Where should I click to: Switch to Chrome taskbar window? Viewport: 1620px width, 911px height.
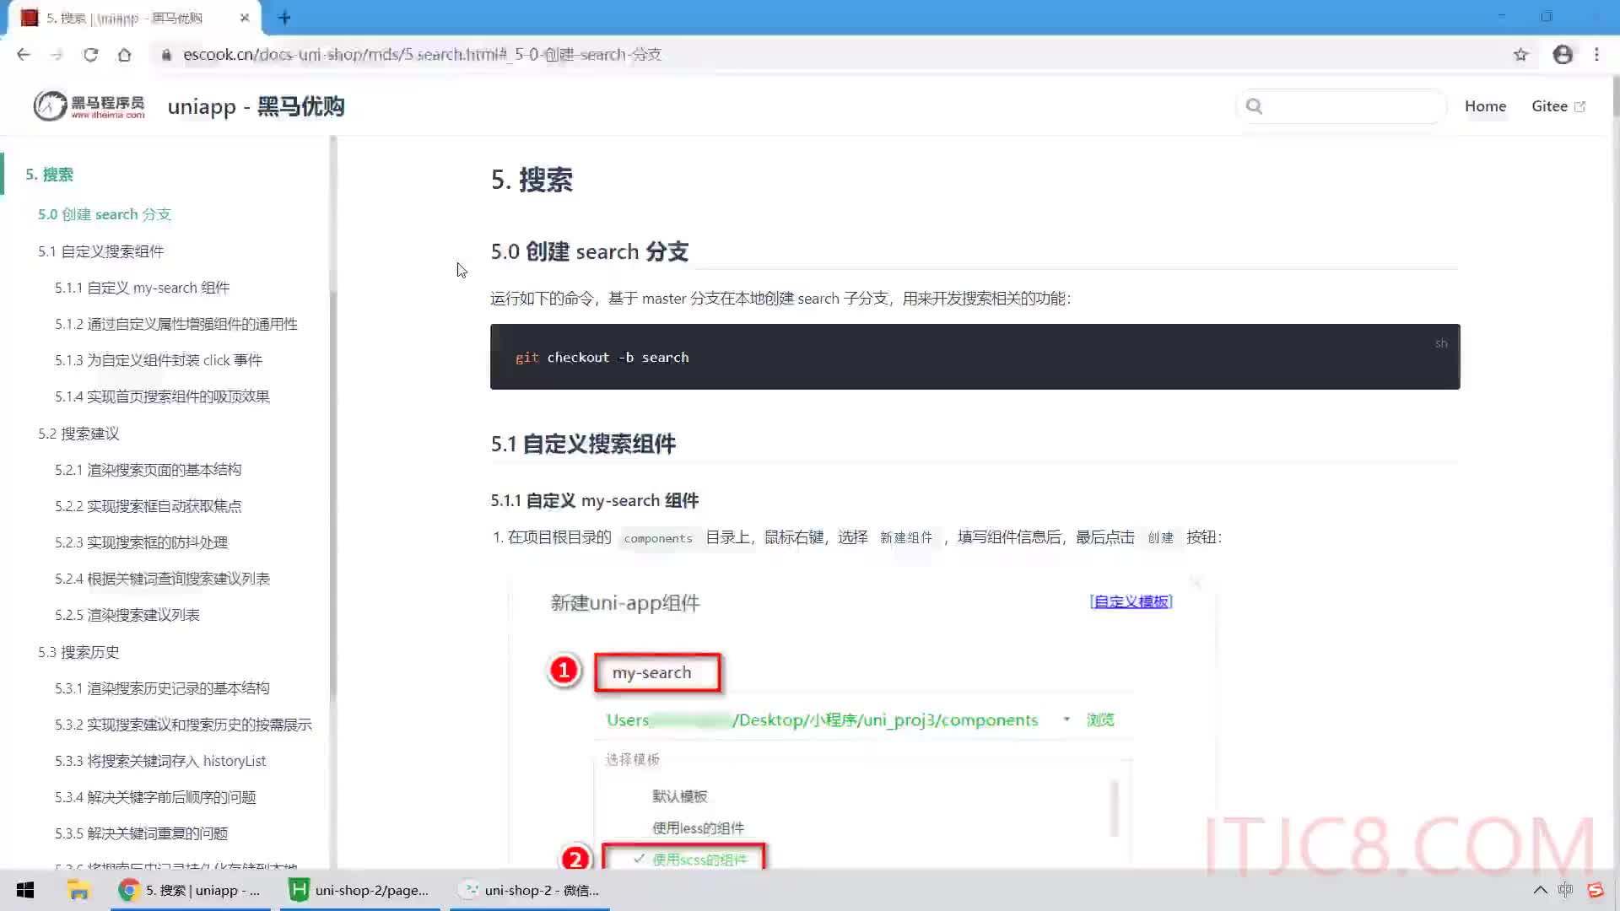[x=191, y=890]
